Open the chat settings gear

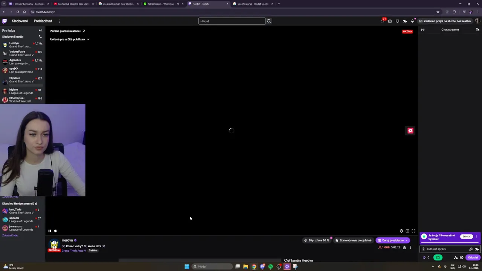[462, 257]
